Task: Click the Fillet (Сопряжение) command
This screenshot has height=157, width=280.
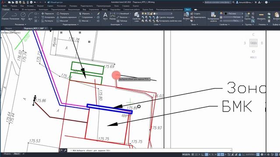Action: pyautogui.click(x=86, y=17)
